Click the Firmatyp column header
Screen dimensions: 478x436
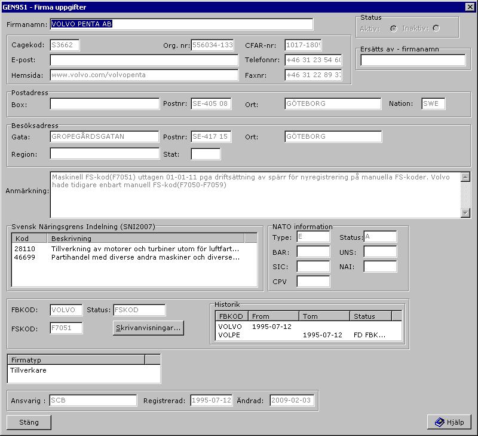(76, 359)
